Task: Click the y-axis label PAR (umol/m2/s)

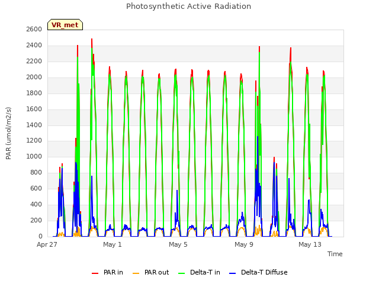Action: (8, 133)
